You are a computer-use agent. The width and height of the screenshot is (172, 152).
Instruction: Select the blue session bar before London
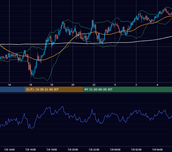(12, 89)
